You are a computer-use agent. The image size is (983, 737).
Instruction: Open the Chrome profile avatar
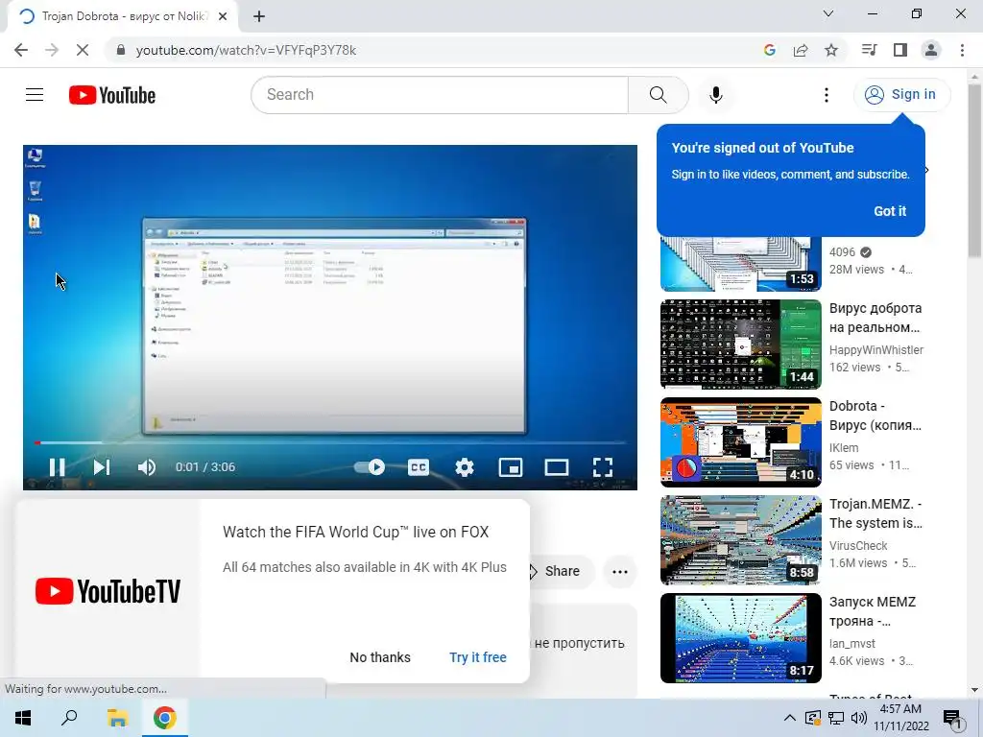click(931, 50)
